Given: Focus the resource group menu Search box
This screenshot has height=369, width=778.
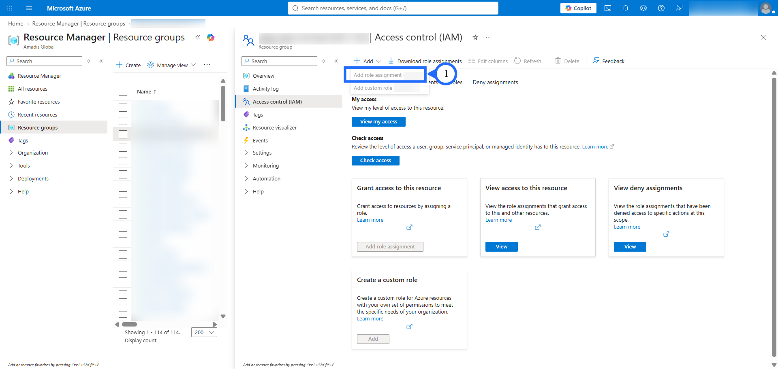Looking at the screenshot, I should click(279, 61).
